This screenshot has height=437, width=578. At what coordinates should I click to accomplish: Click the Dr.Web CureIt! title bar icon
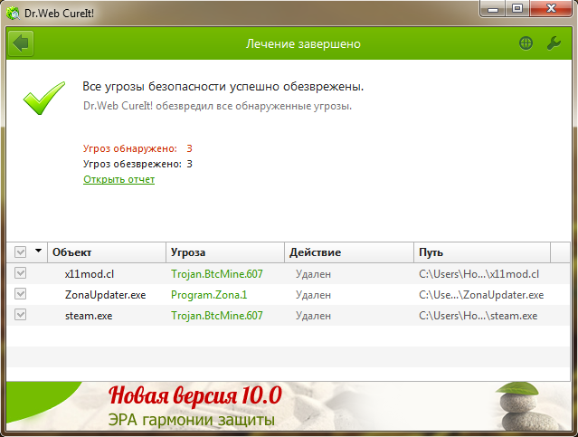[14, 14]
